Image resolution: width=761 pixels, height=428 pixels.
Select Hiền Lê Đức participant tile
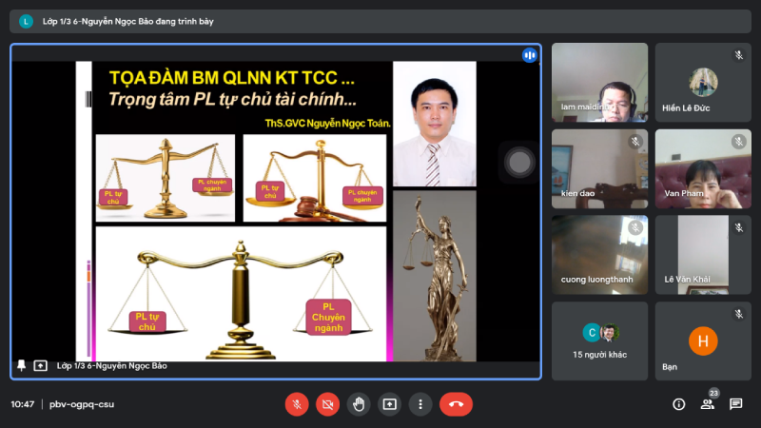point(703,82)
